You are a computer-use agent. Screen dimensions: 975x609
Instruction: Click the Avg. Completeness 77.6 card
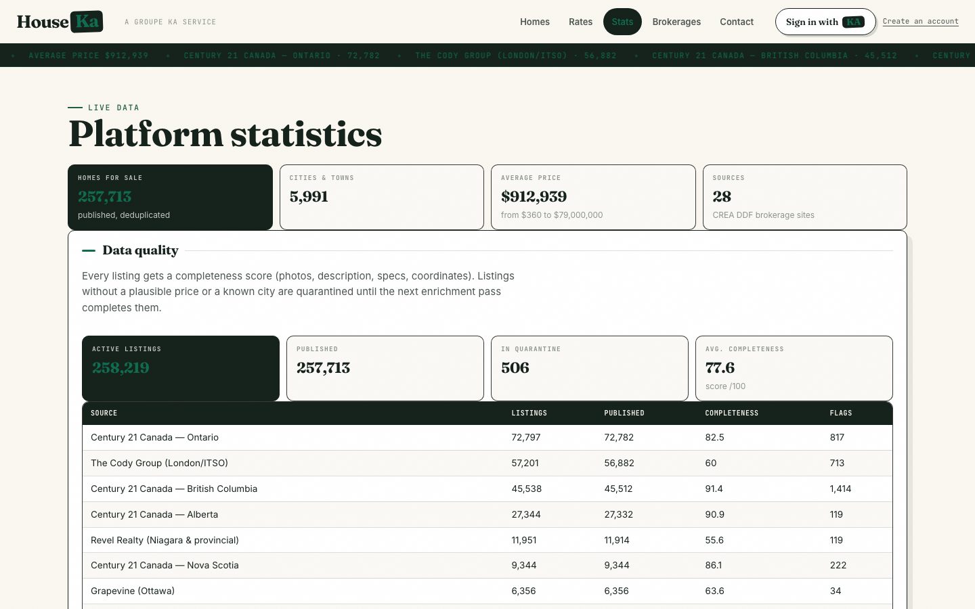coord(794,368)
